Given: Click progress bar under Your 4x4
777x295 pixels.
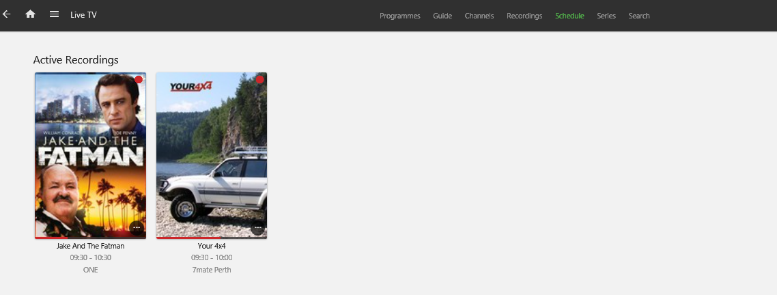Looking at the screenshot, I should [212, 238].
